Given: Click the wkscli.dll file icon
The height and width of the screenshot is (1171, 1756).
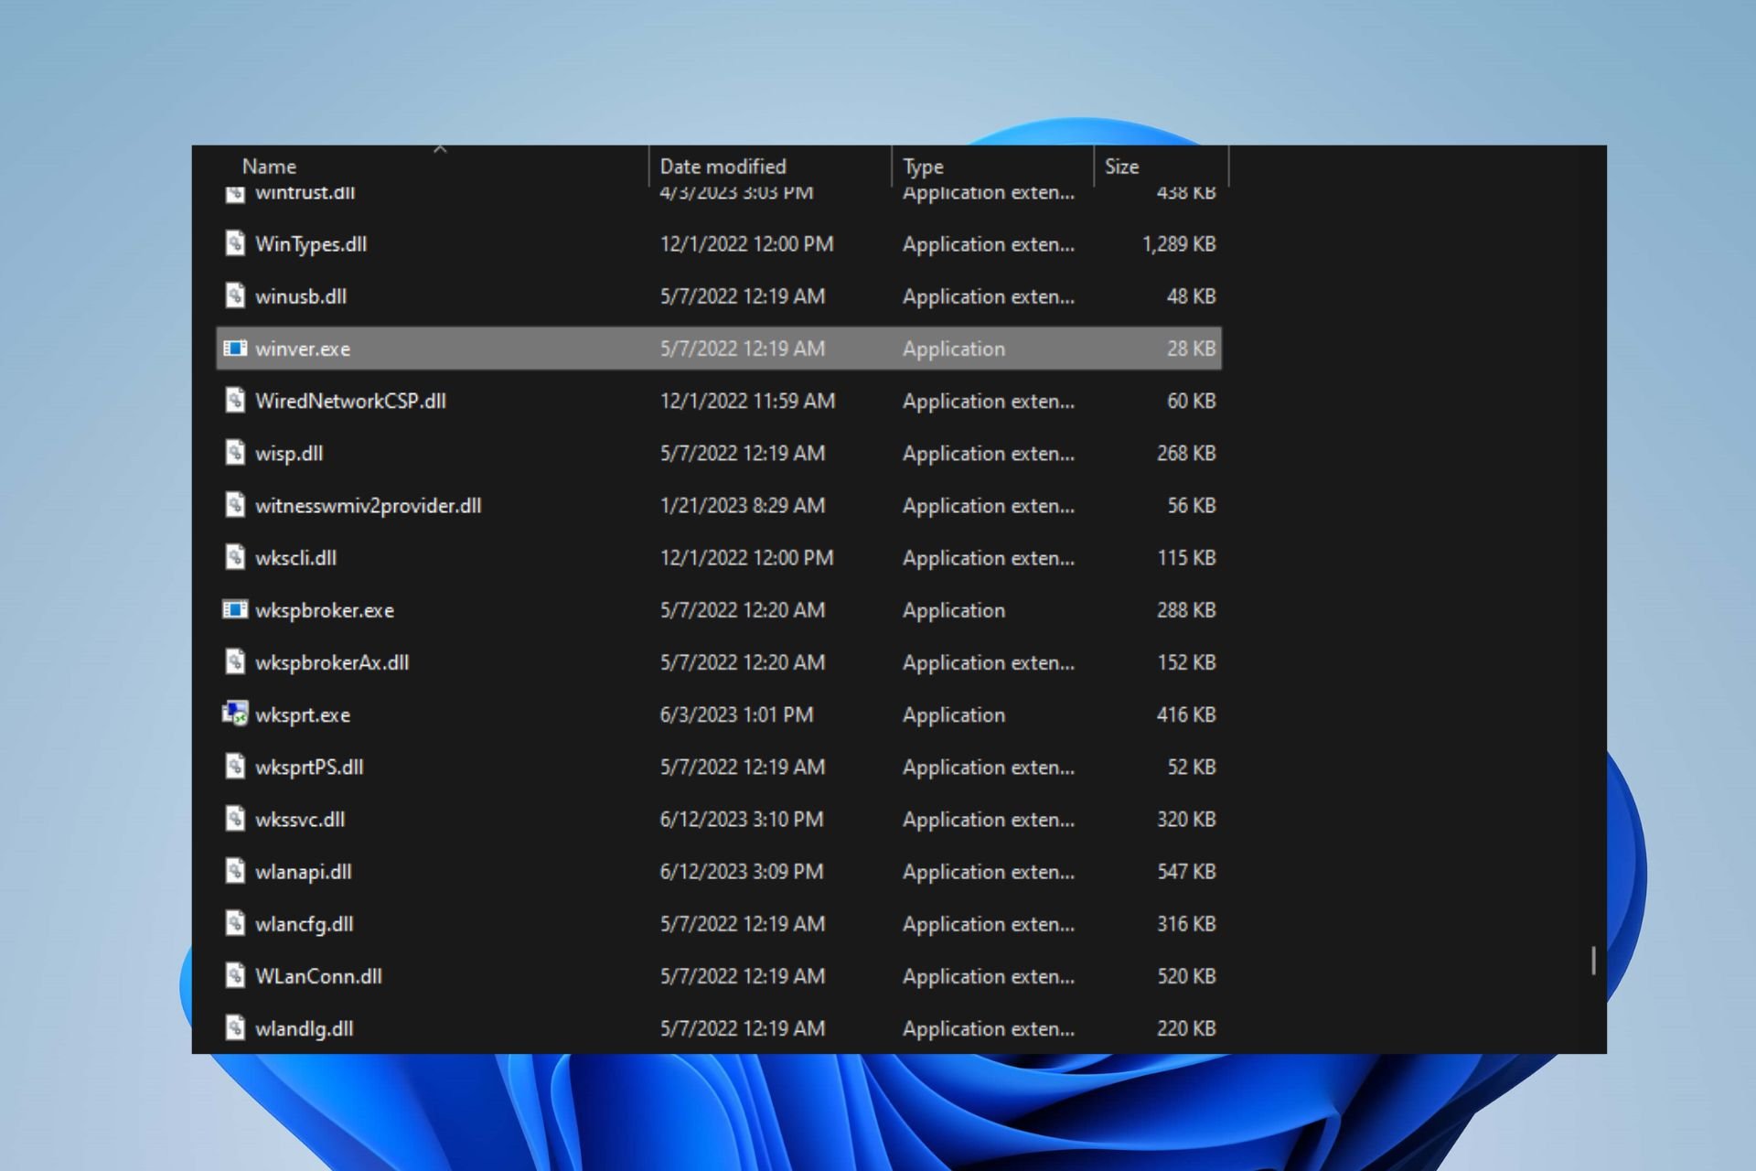Looking at the screenshot, I should click(235, 556).
